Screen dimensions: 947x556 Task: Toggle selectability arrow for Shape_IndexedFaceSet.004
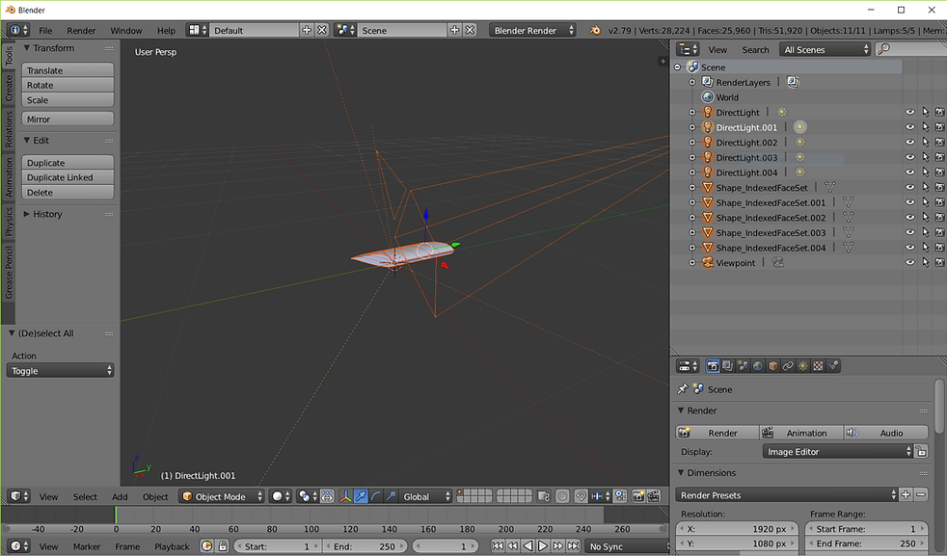pos(925,248)
